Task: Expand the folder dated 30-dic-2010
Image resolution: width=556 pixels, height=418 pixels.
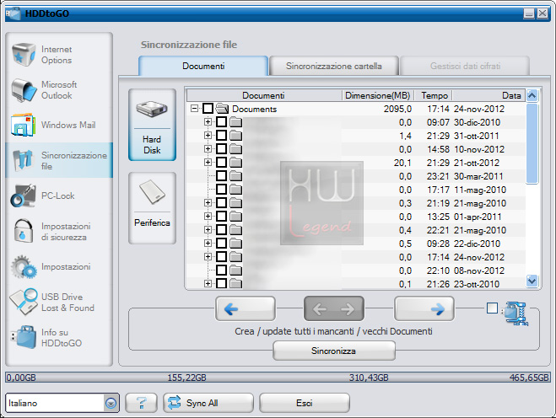Action: [208, 122]
